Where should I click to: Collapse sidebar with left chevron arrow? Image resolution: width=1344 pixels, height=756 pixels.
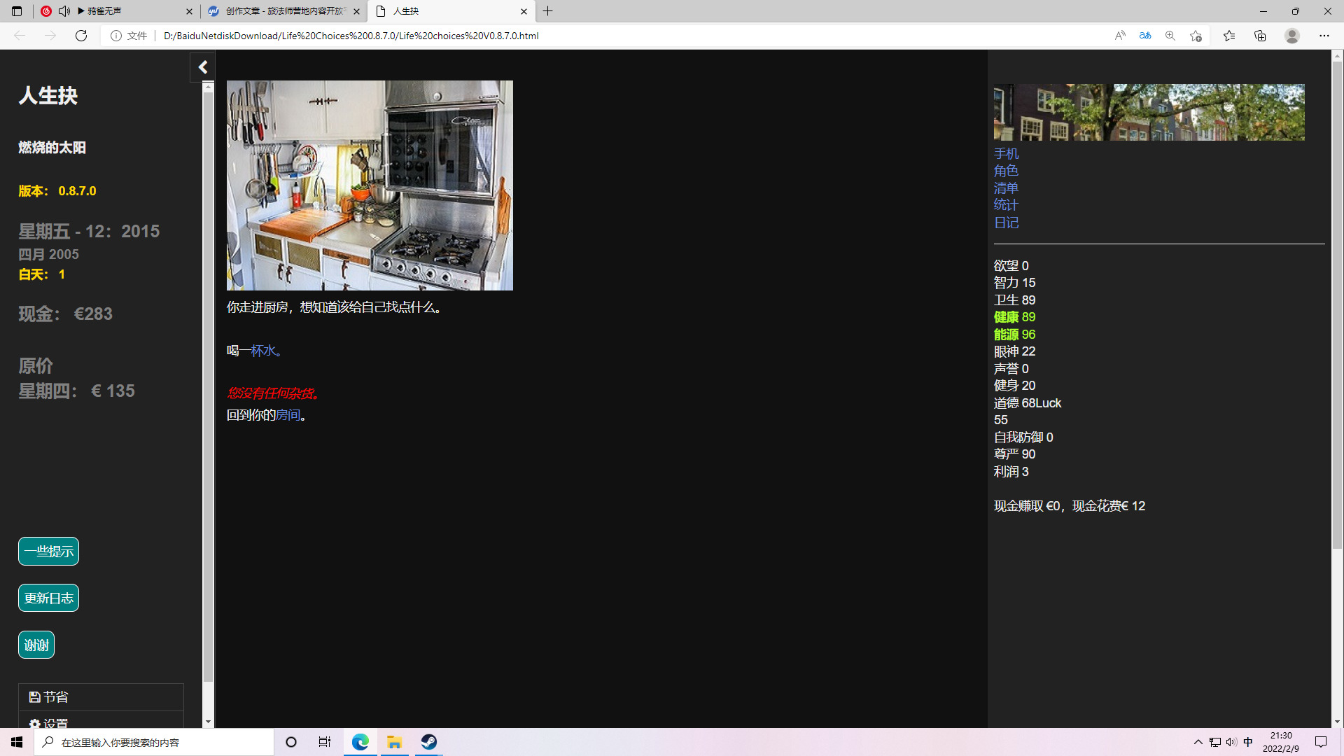pos(203,67)
